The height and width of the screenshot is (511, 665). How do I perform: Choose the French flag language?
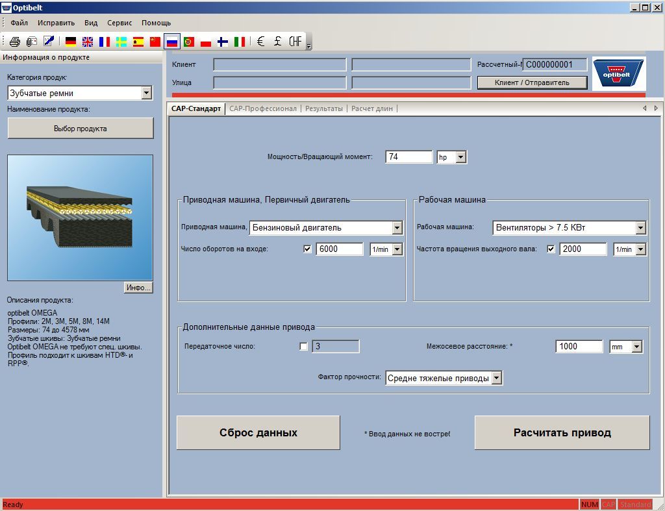[x=105, y=42]
